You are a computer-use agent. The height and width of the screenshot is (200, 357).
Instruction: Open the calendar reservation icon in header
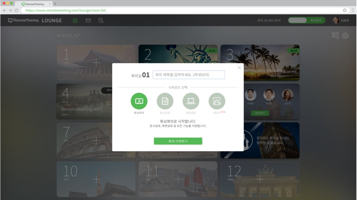88,21
